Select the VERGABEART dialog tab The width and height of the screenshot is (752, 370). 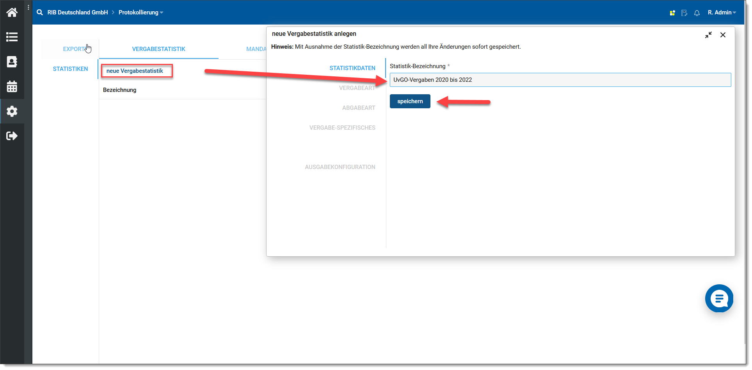point(357,88)
